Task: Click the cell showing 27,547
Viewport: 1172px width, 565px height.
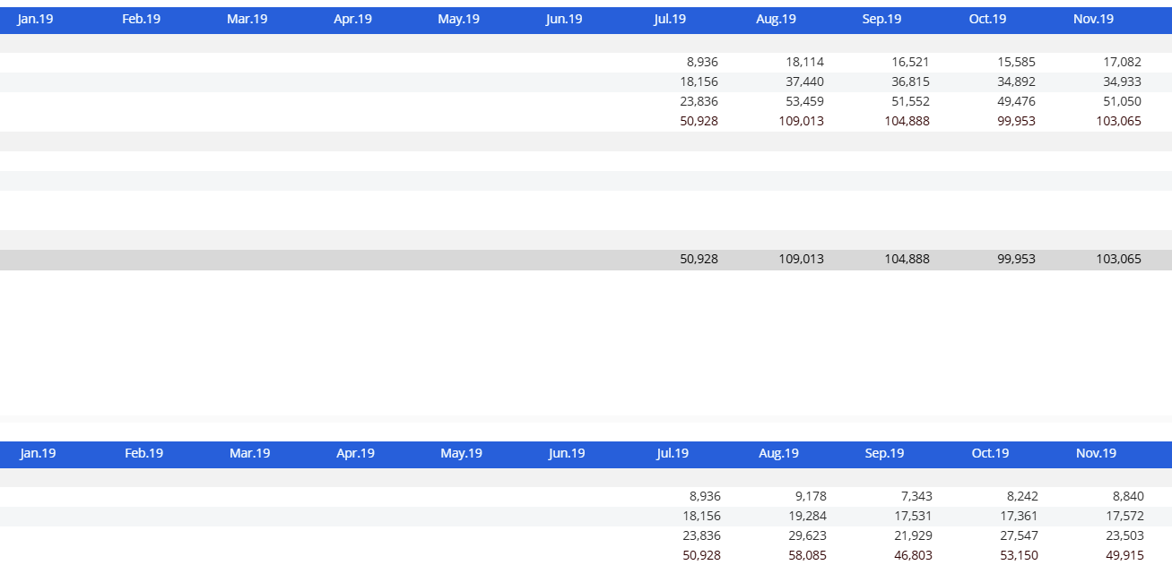Action: coord(1019,535)
